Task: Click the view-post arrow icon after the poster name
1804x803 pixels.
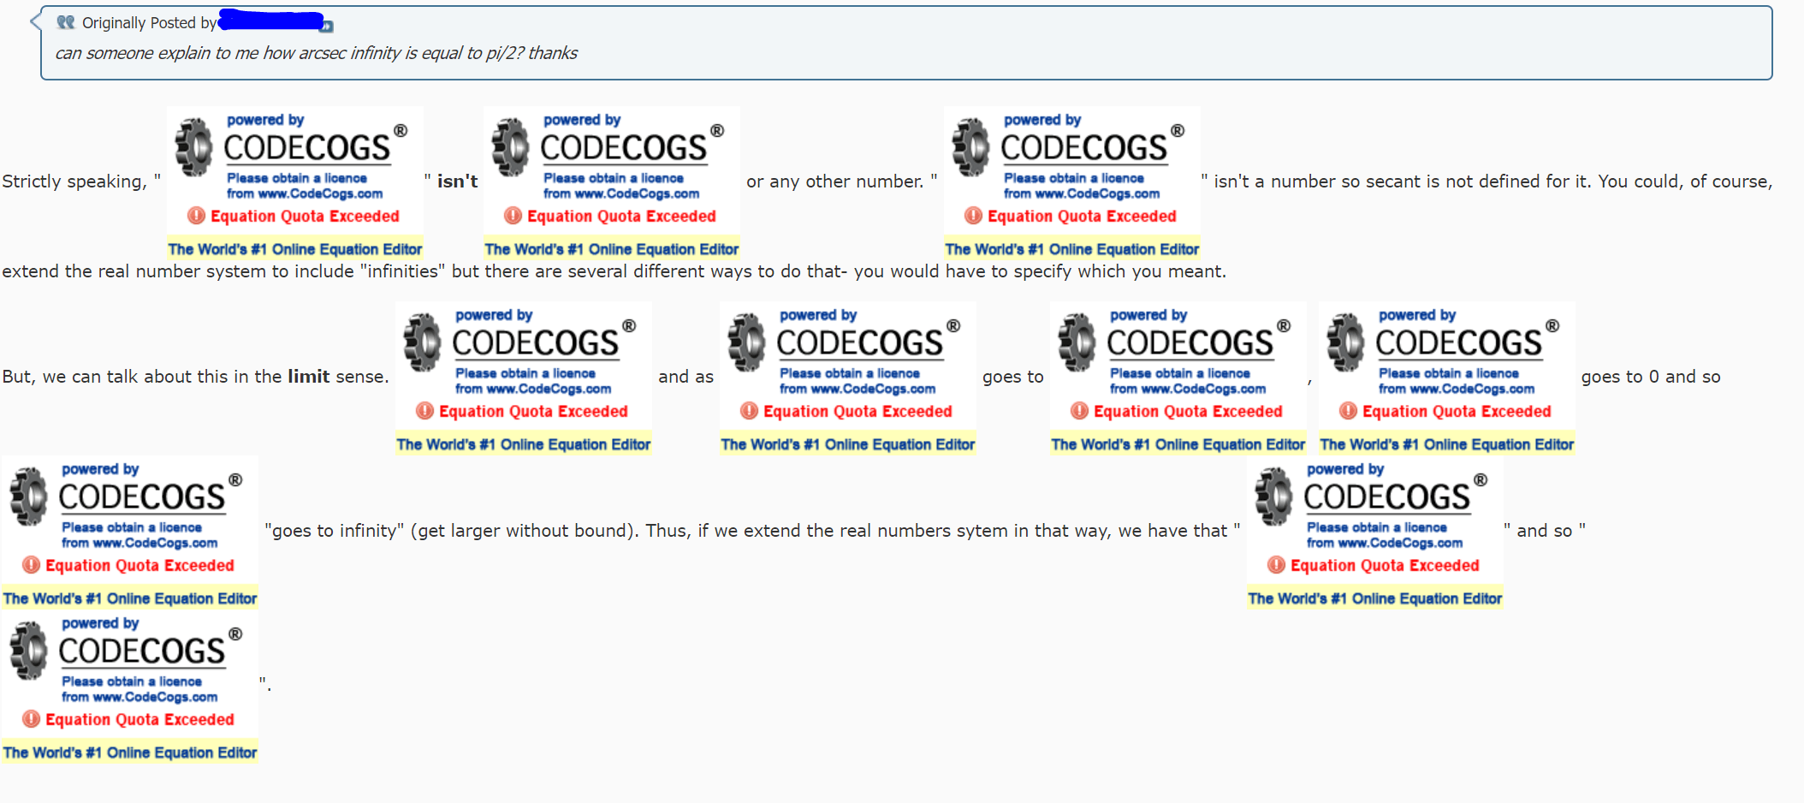Action: point(327,27)
